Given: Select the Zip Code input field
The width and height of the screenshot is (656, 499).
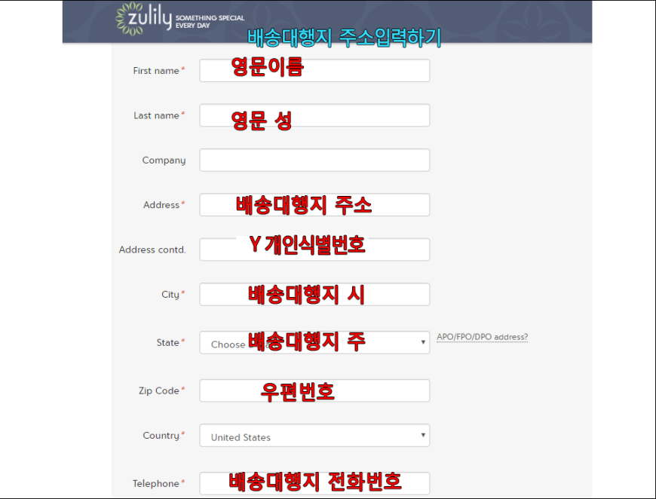Looking at the screenshot, I should coord(314,390).
